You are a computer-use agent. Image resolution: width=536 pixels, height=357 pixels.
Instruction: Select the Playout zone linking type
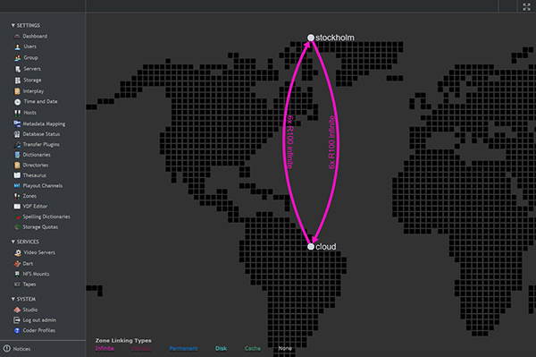141,348
